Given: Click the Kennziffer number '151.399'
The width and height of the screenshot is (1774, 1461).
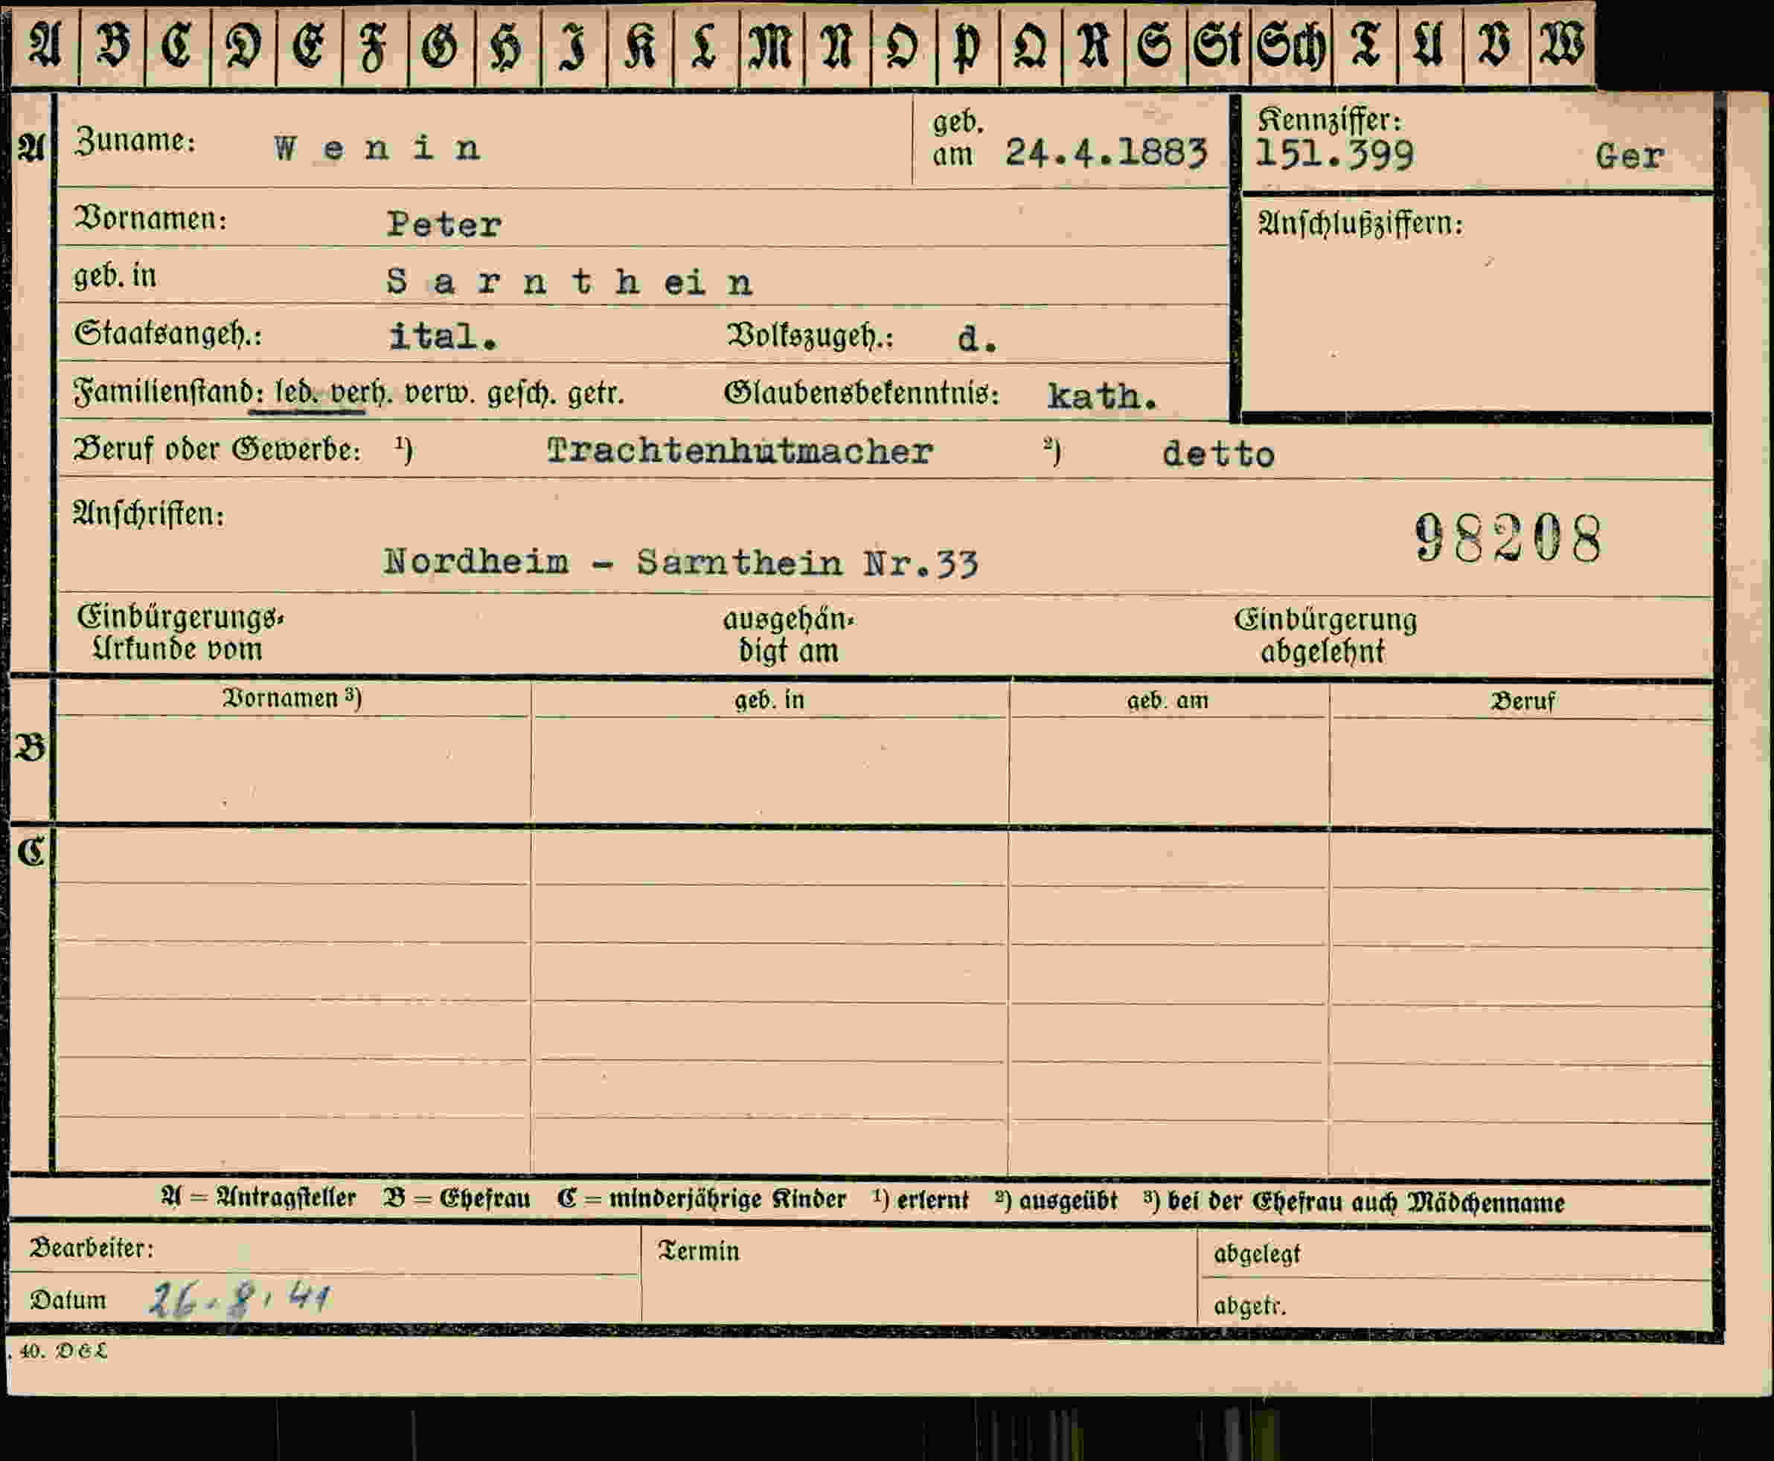Looking at the screenshot, I should click(1333, 155).
